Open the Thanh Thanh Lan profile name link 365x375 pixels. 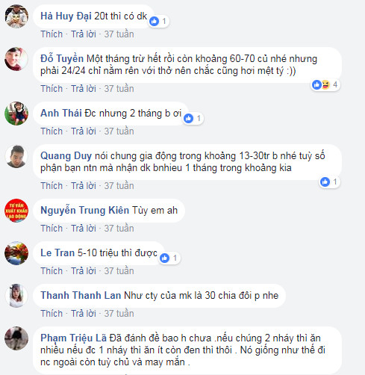tap(81, 296)
